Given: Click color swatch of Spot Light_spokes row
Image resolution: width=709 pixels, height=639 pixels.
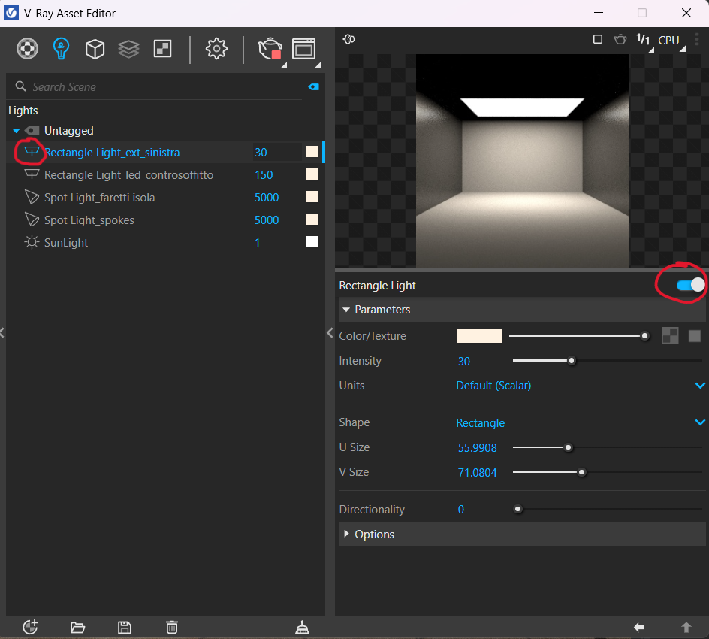Looking at the screenshot, I should click(312, 220).
